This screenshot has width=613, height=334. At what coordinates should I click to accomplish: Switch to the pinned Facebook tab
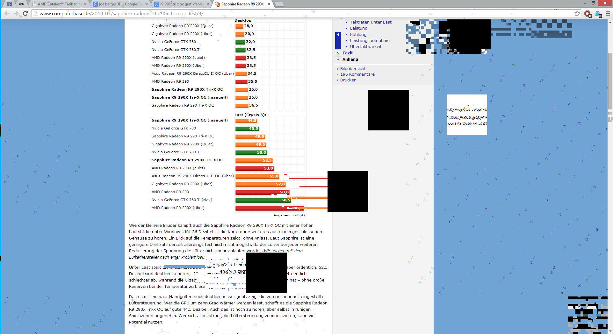10,4
